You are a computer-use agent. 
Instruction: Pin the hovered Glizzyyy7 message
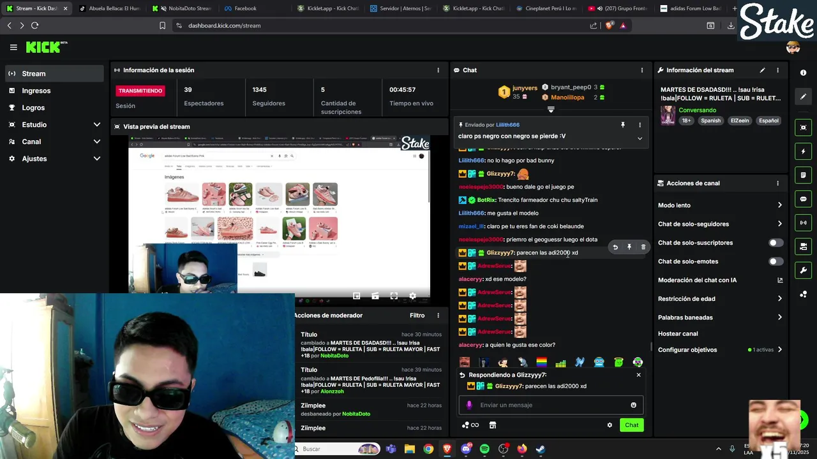pyautogui.click(x=629, y=247)
